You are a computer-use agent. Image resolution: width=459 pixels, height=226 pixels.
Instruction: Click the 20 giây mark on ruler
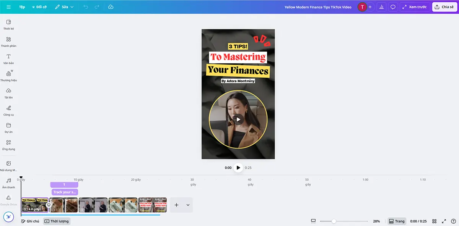(136, 179)
